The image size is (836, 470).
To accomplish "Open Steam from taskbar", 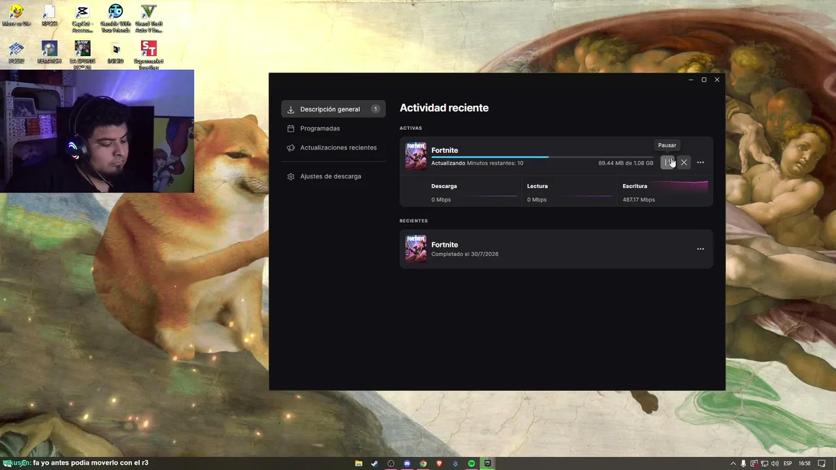I will point(374,463).
